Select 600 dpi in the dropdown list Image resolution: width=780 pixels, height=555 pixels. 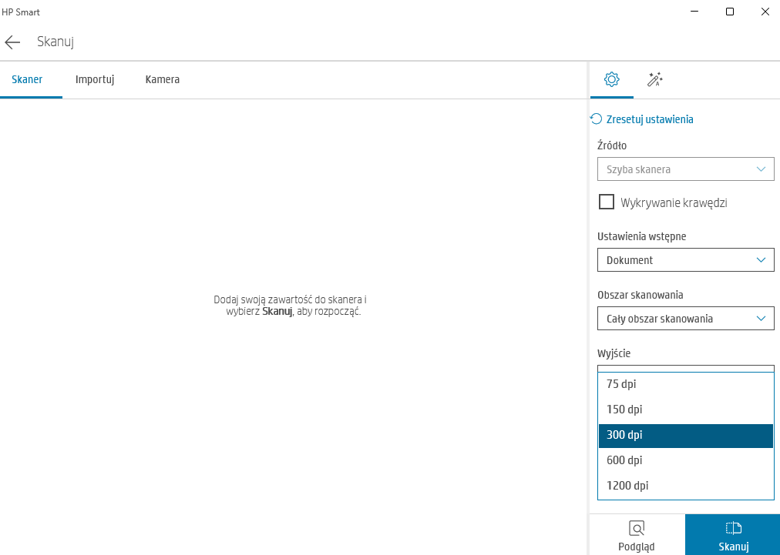tap(685, 460)
